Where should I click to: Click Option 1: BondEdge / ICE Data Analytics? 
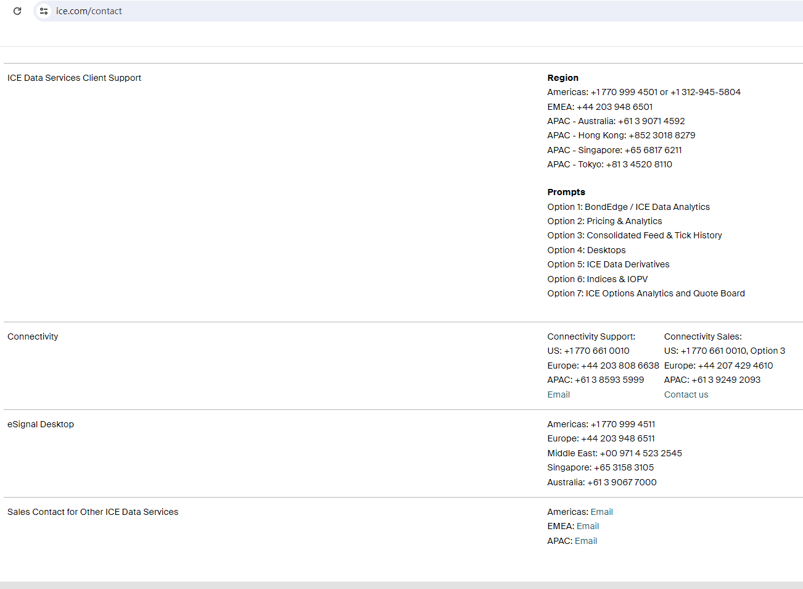pyautogui.click(x=628, y=207)
